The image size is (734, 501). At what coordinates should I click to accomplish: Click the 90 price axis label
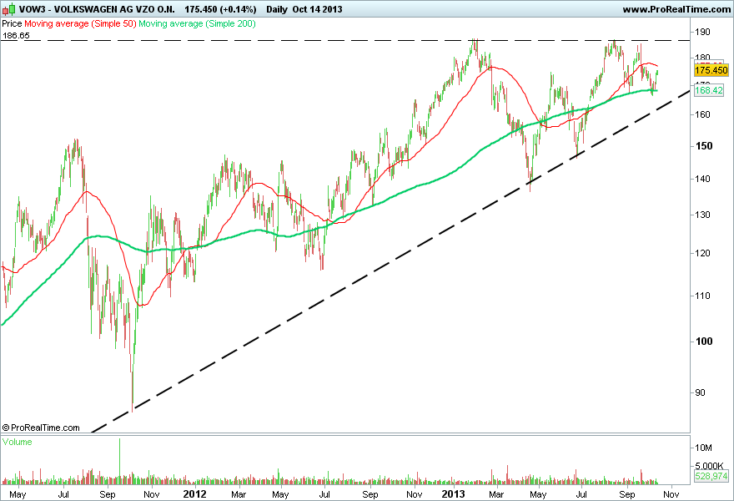coord(700,392)
